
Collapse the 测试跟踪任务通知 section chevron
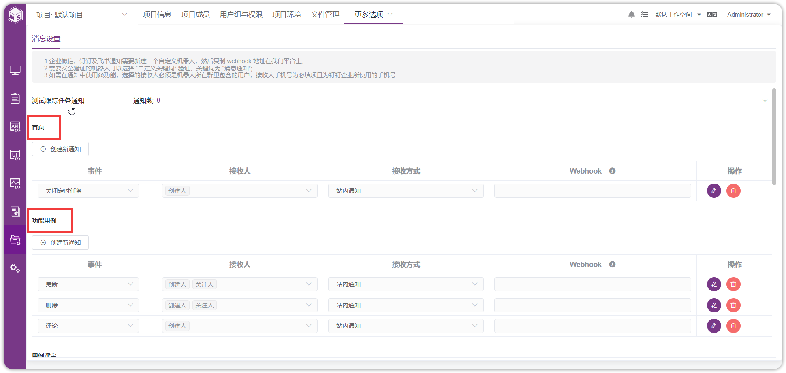[x=765, y=100]
